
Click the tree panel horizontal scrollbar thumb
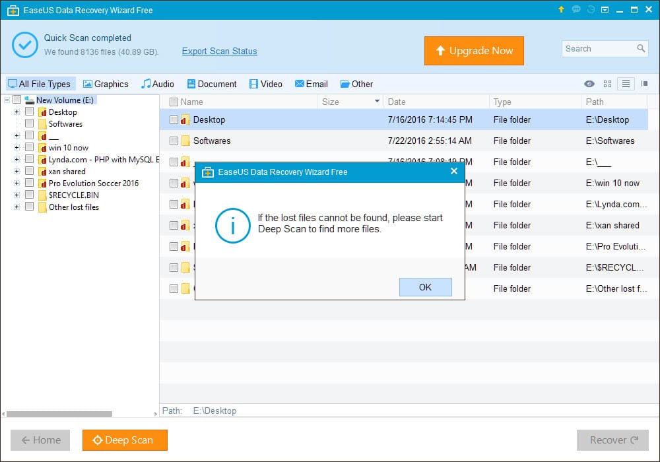59,414
